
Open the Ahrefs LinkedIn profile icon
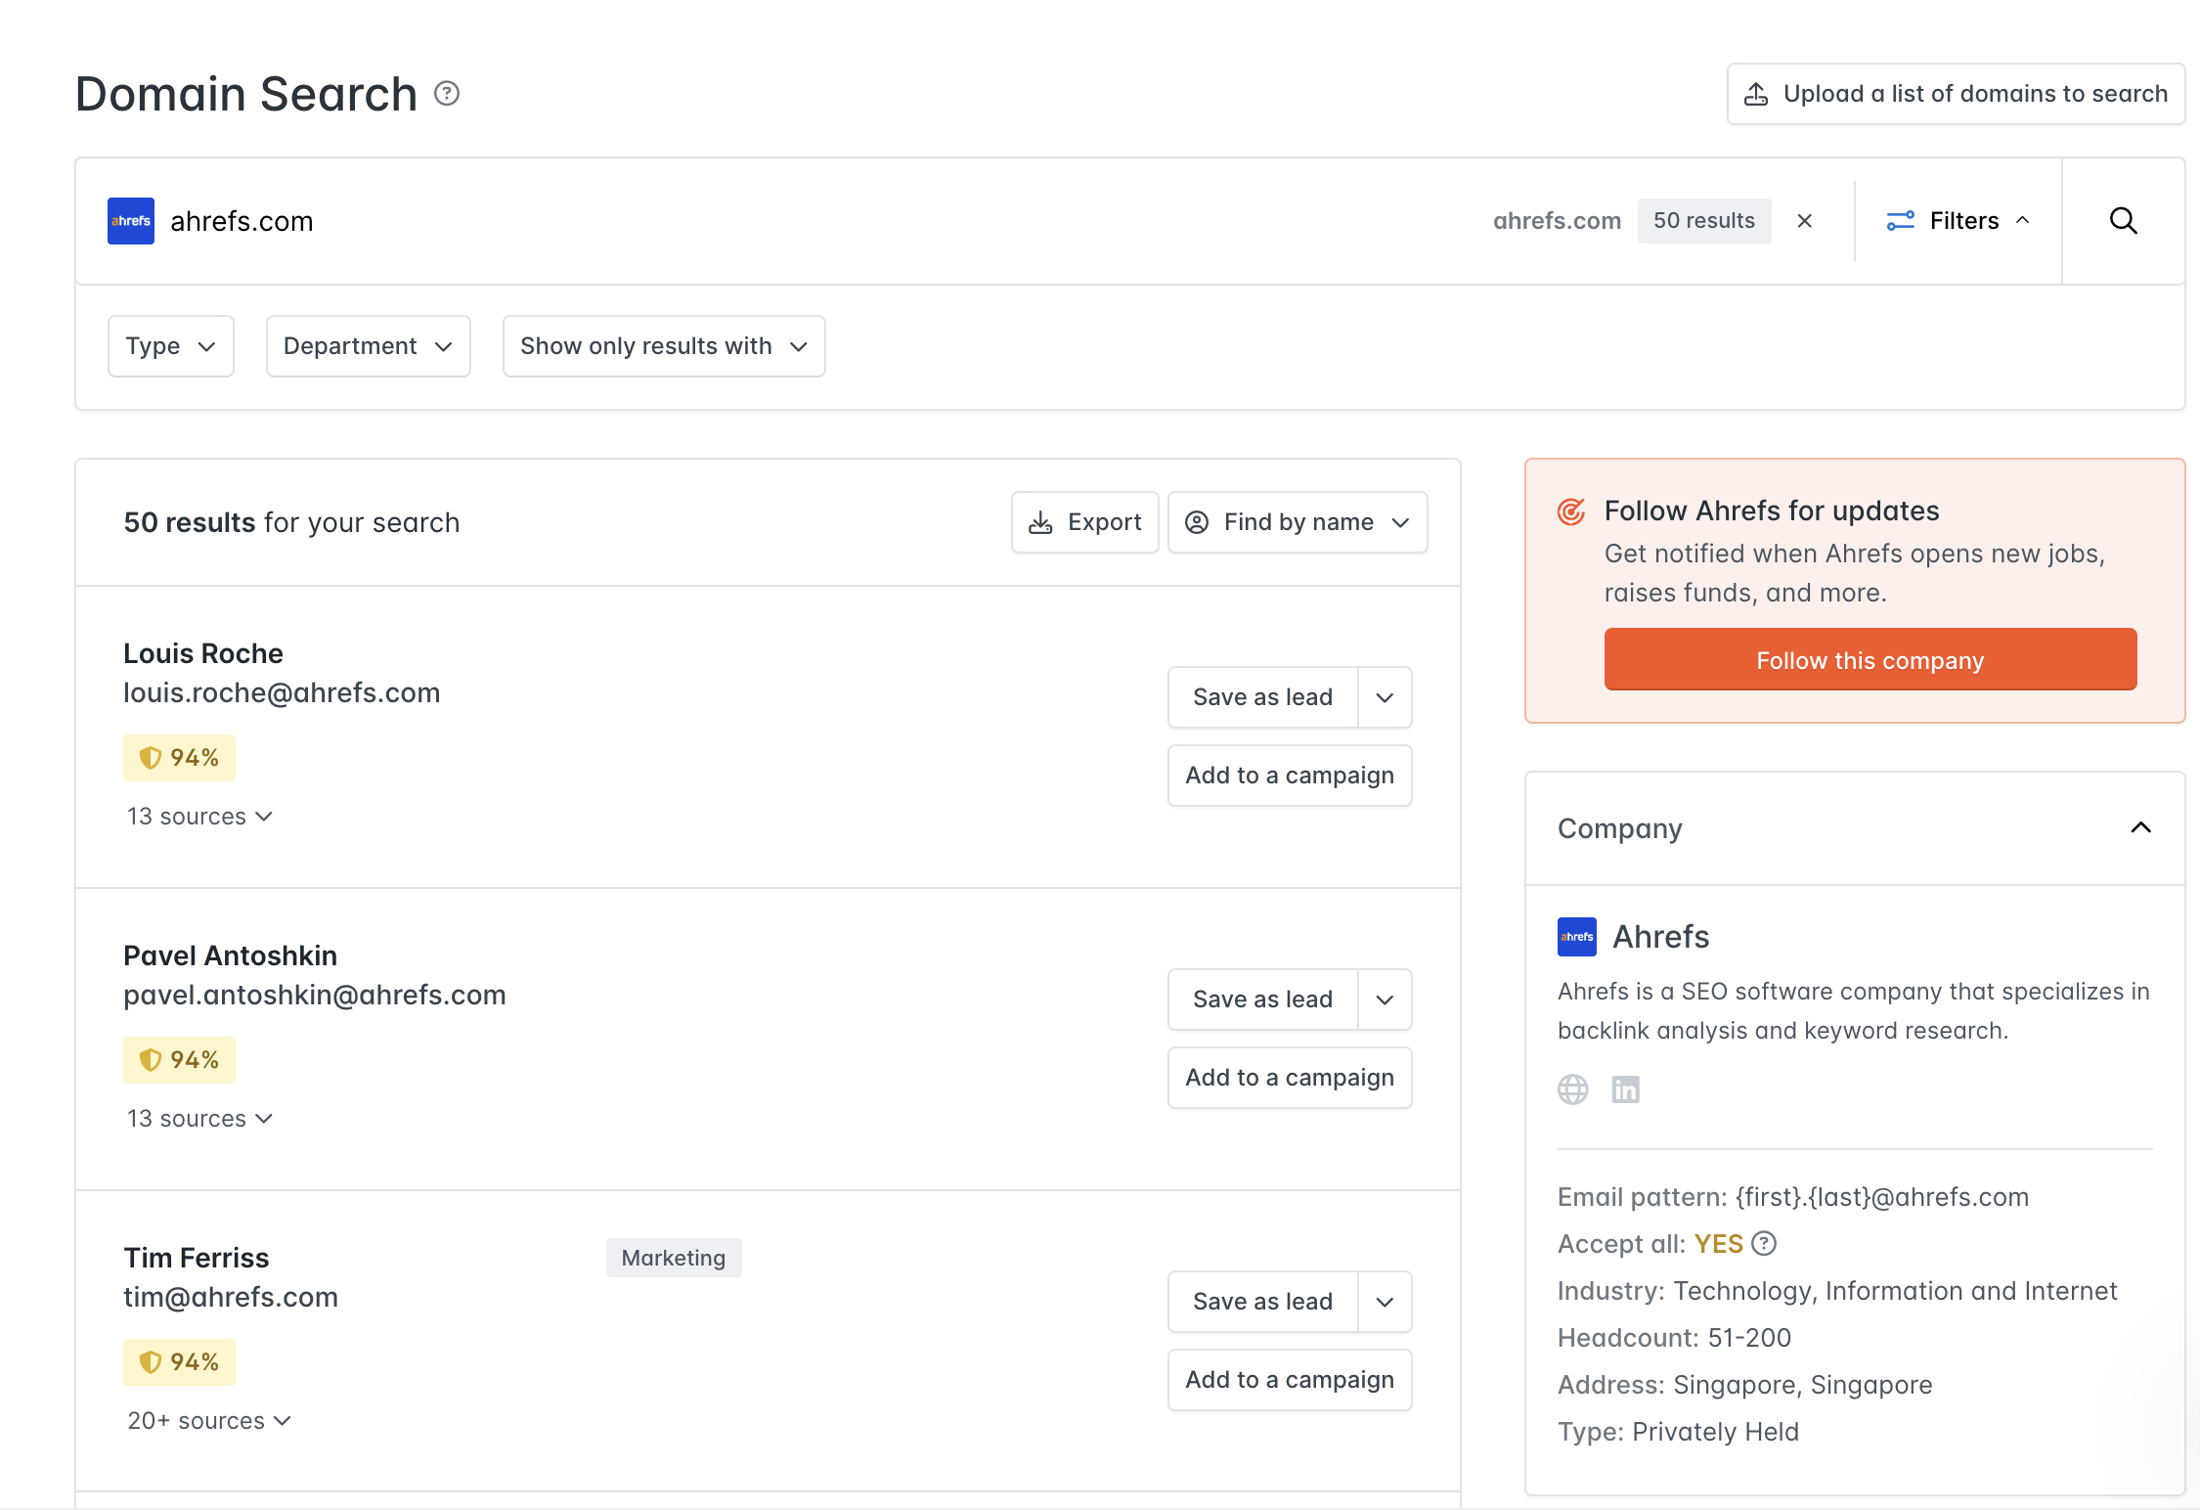[x=1626, y=1089]
